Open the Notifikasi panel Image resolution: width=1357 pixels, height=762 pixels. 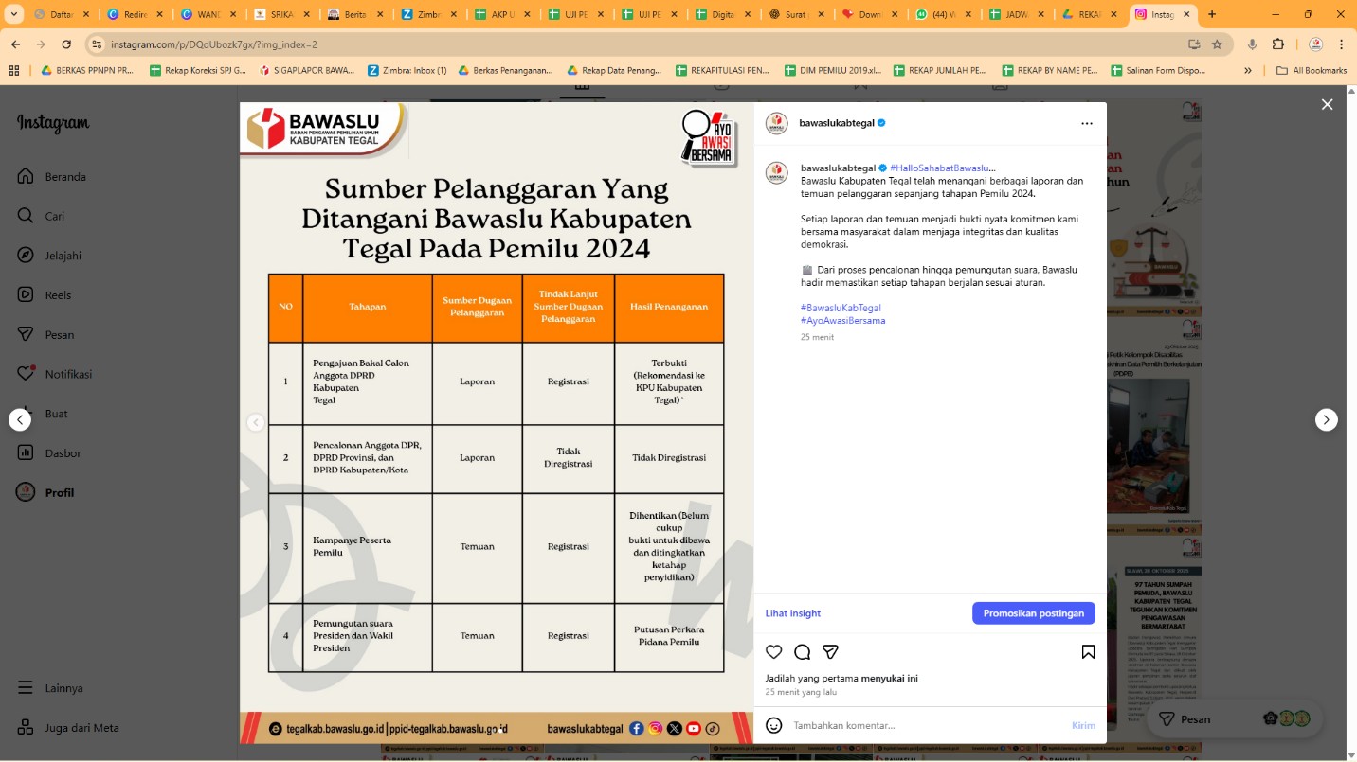tap(66, 373)
